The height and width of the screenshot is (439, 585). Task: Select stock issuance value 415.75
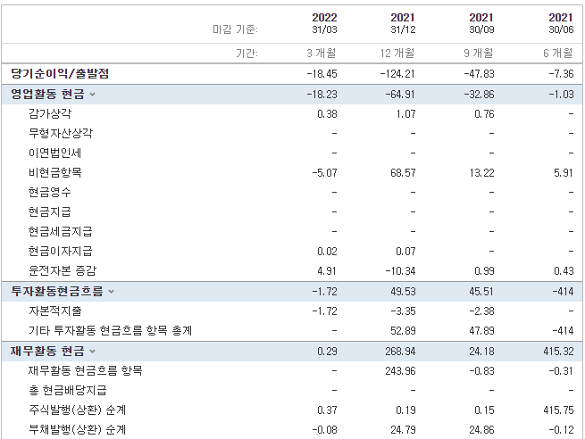[558, 410]
